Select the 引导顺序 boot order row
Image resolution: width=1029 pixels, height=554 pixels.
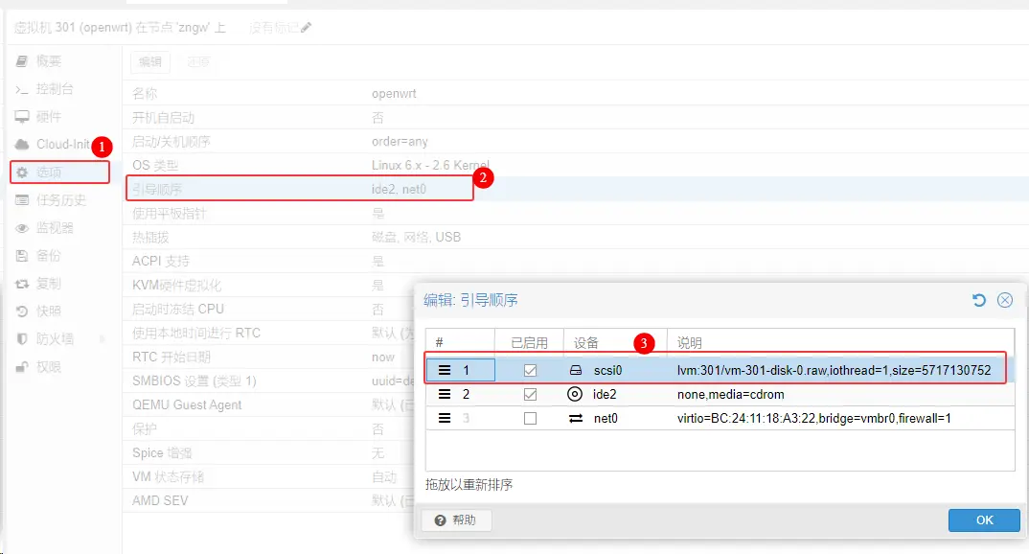pos(300,189)
